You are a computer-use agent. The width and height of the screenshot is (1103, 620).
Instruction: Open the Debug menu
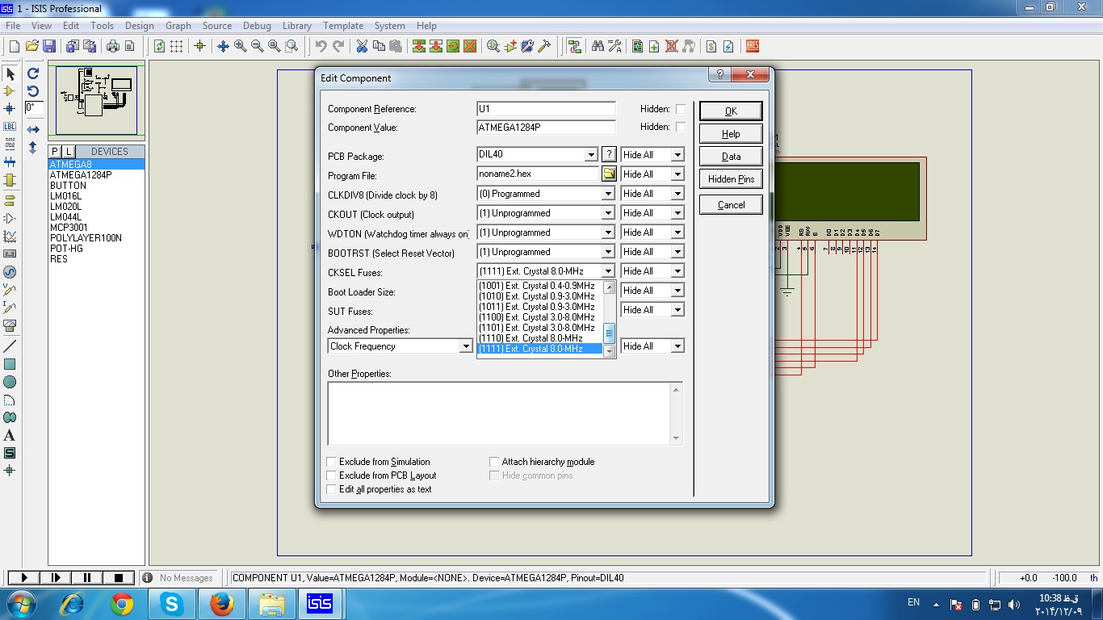[257, 26]
